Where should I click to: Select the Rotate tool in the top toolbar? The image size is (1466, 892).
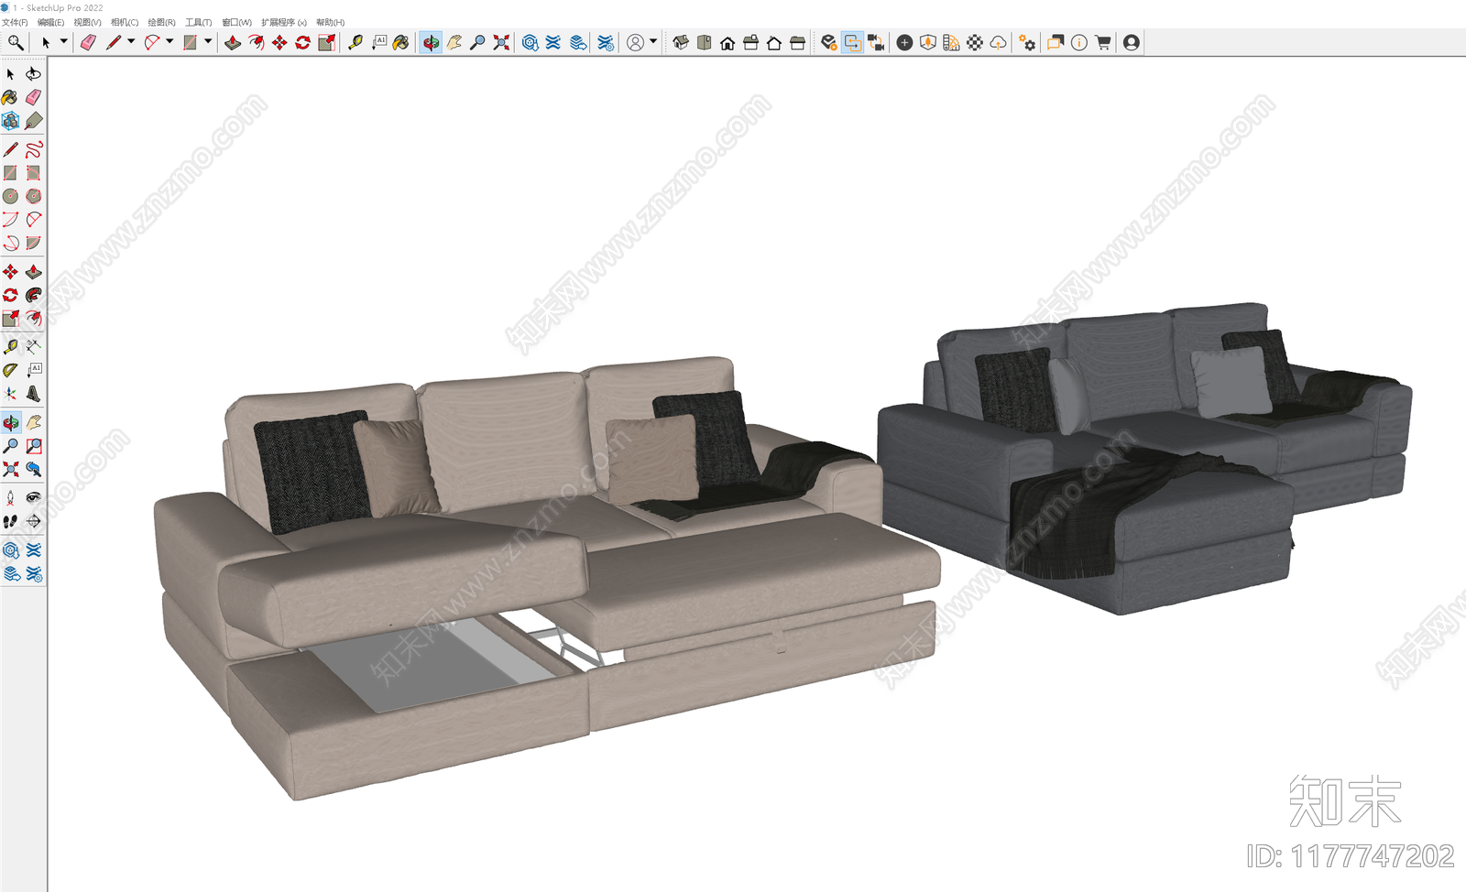tap(302, 42)
